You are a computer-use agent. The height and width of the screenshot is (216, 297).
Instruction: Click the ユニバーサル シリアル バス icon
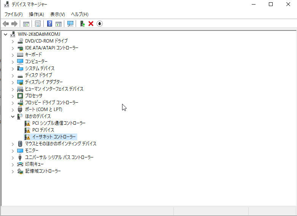pos(20,157)
